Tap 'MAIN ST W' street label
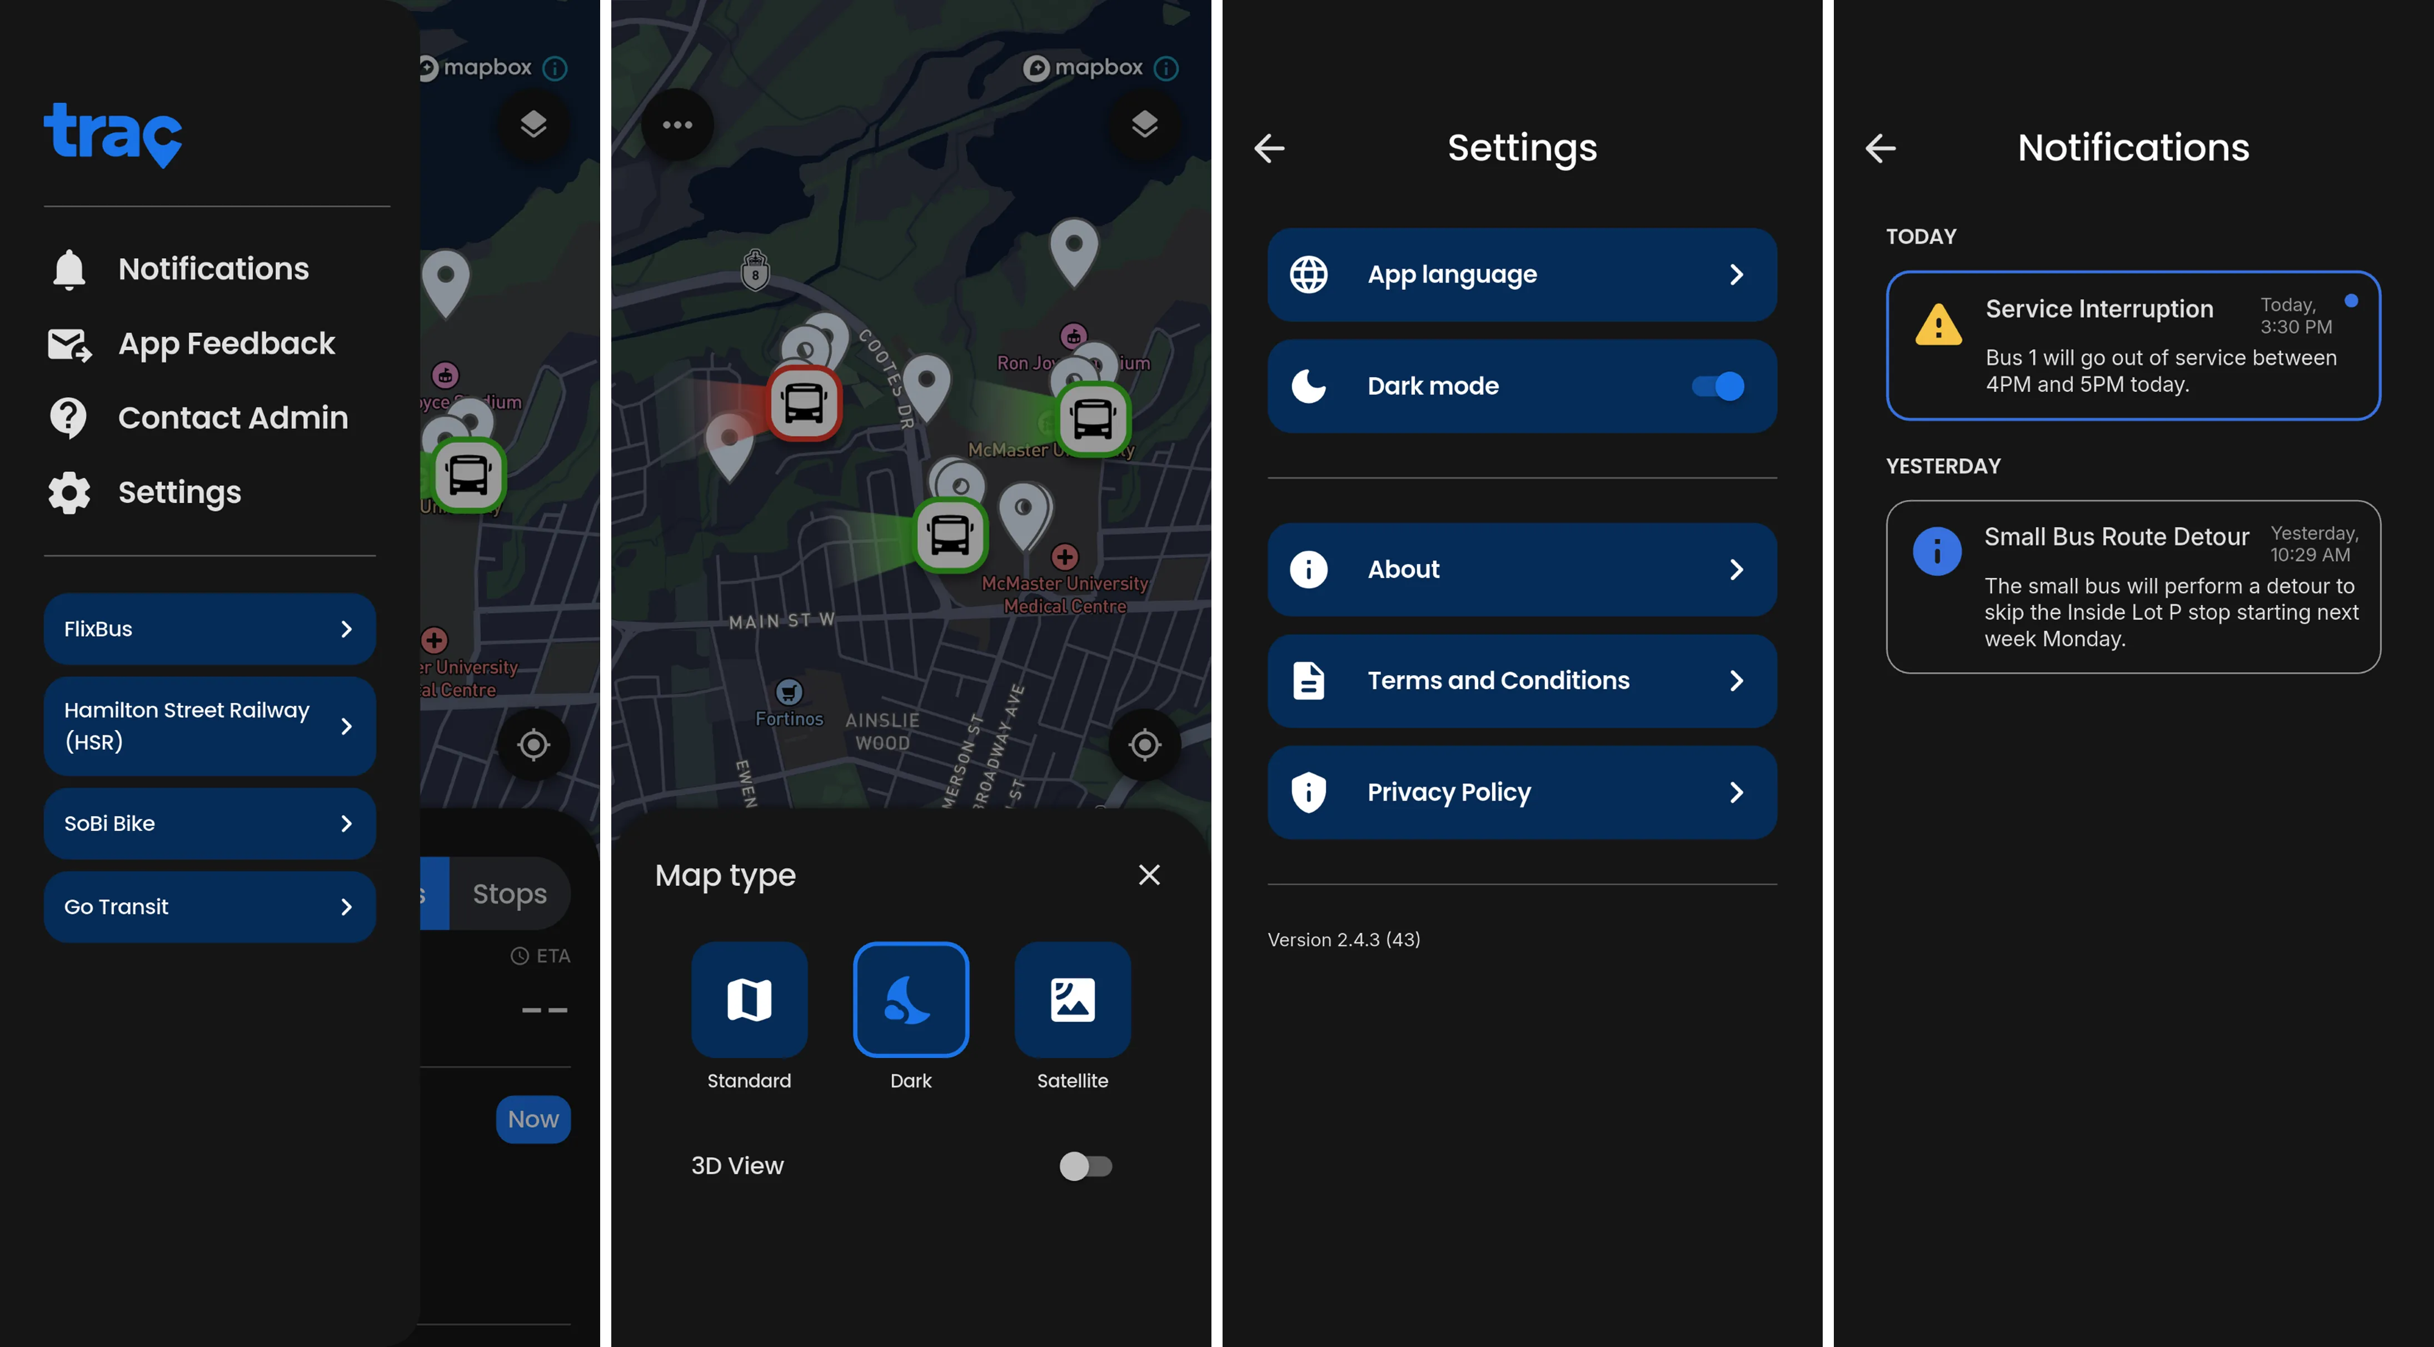The image size is (2434, 1347). (781, 621)
